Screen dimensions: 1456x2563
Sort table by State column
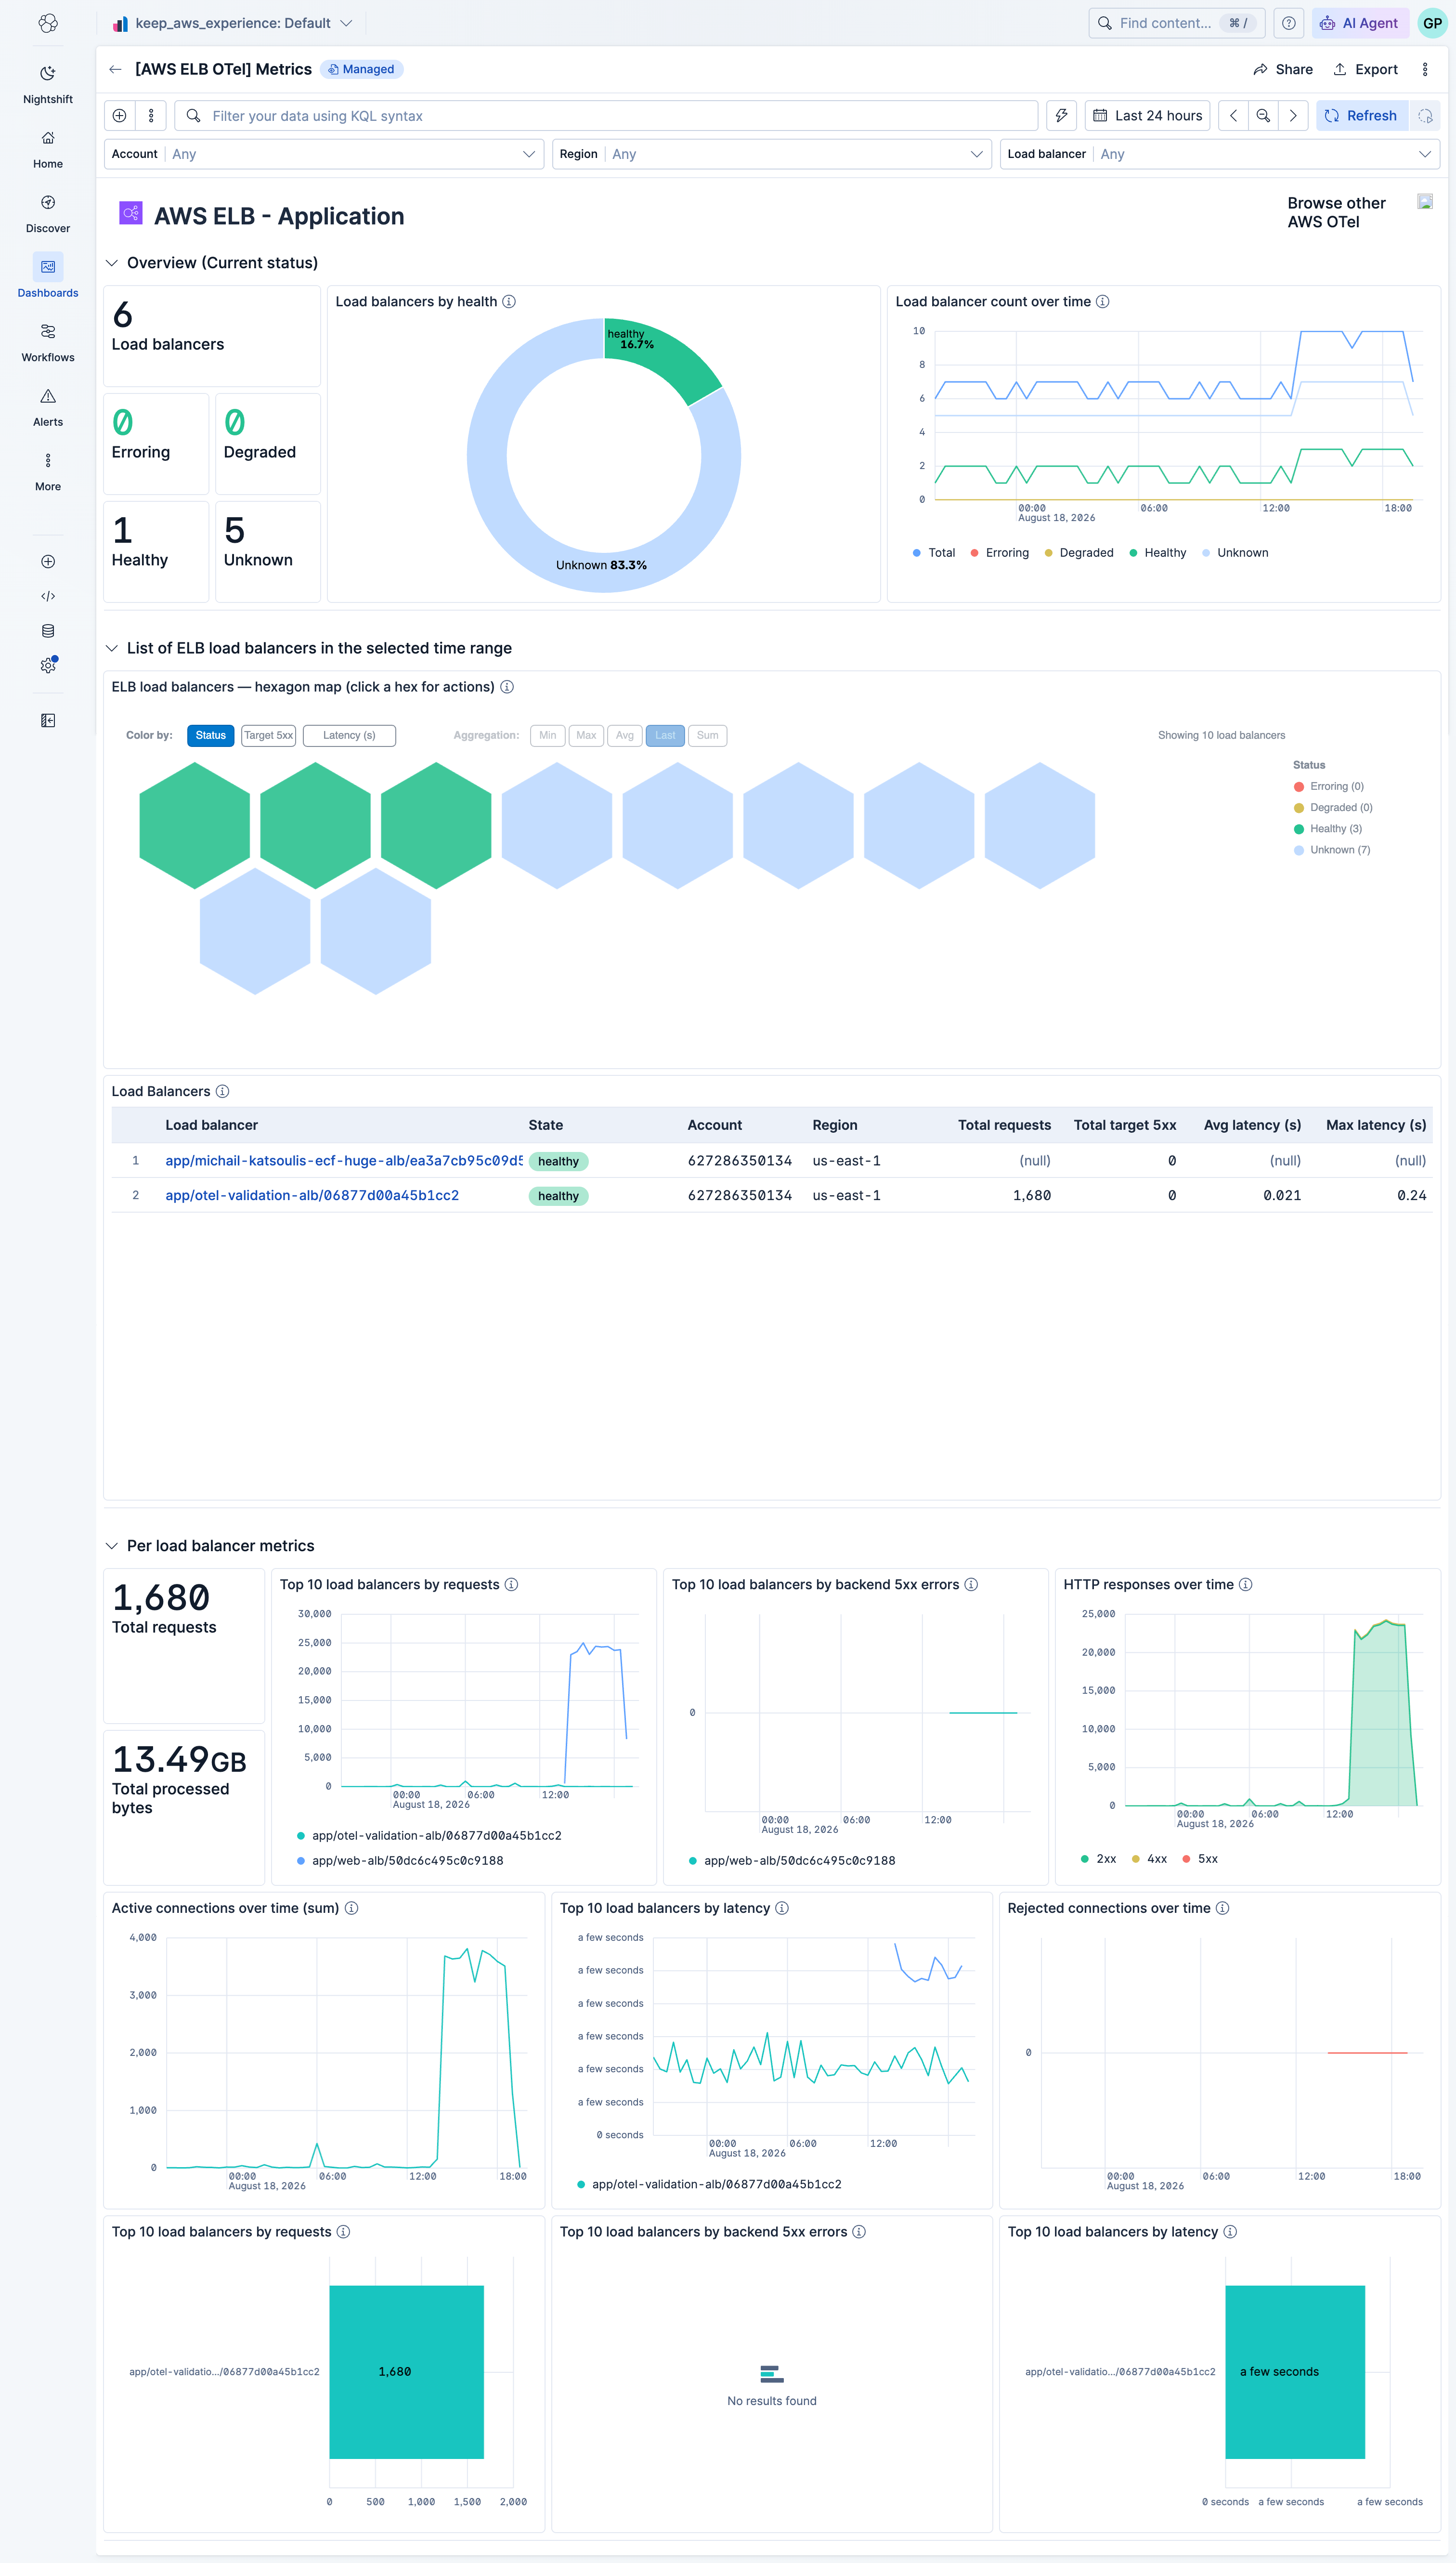(x=545, y=1126)
